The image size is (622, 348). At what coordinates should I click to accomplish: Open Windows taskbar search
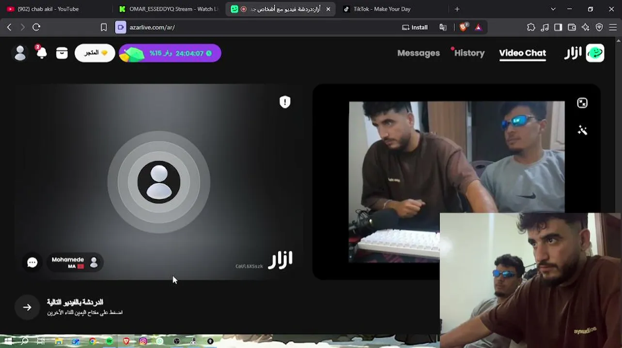25,341
